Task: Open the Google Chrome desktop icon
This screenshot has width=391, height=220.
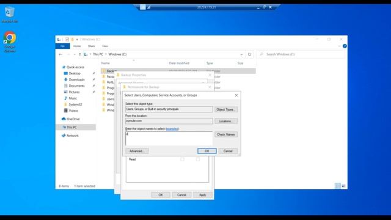Action: click(x=10, y=42)
